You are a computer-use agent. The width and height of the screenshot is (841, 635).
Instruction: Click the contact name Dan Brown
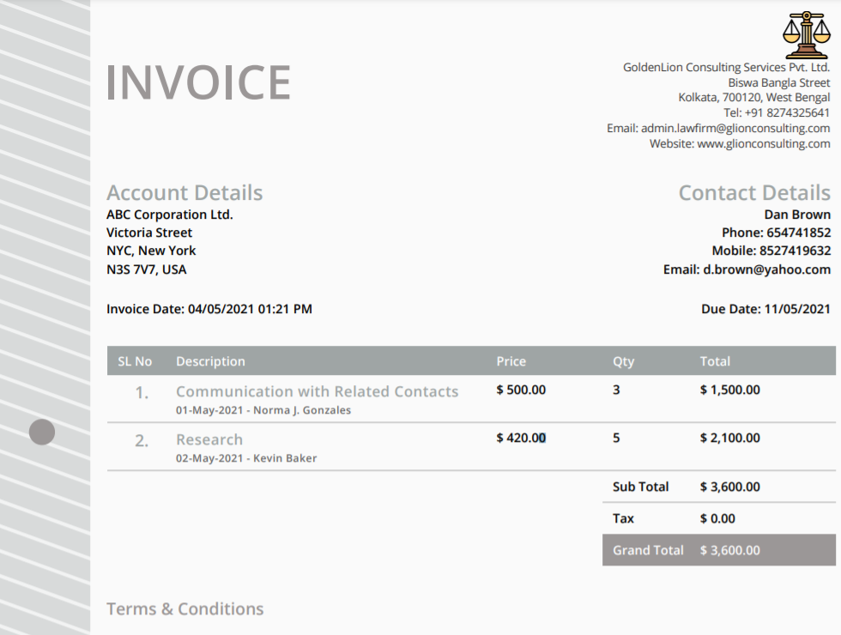797,215
